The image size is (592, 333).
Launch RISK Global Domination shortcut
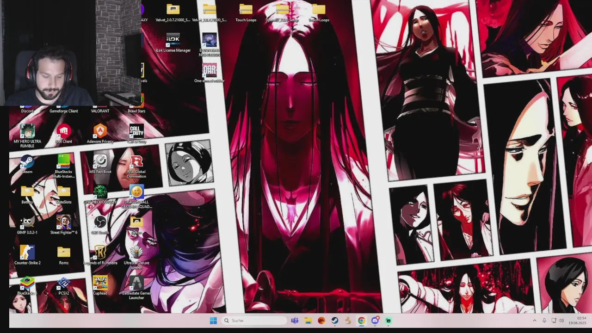click(136, 166)
